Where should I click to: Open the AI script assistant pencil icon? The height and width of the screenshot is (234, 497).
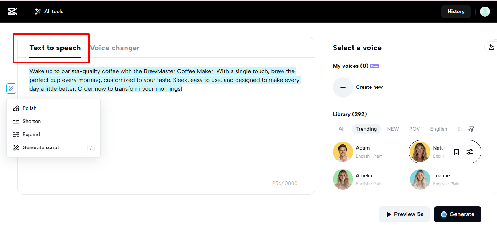[x=11, y=88]
